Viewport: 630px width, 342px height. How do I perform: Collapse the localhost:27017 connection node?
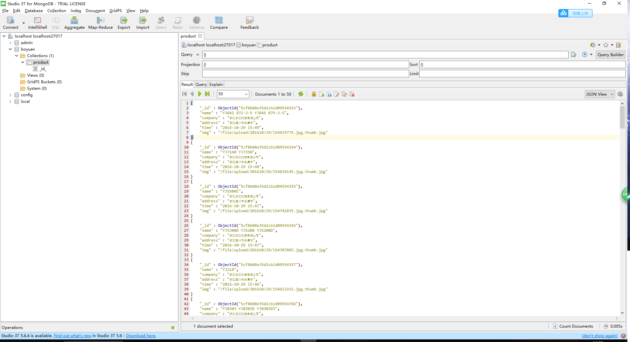pyautogui.click(x=4, y=36)
